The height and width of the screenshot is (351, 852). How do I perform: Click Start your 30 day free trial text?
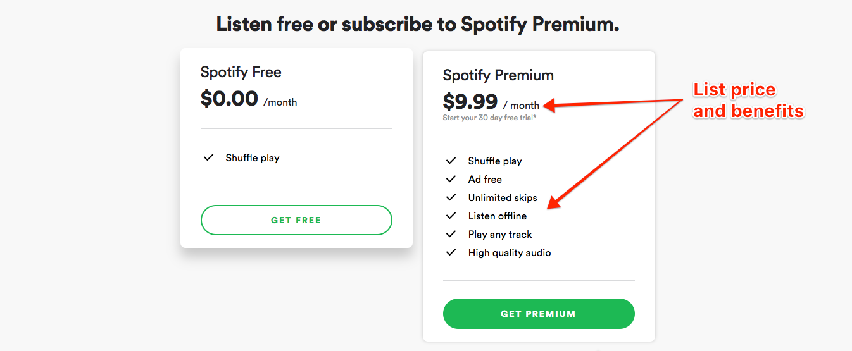coord(490,118)
